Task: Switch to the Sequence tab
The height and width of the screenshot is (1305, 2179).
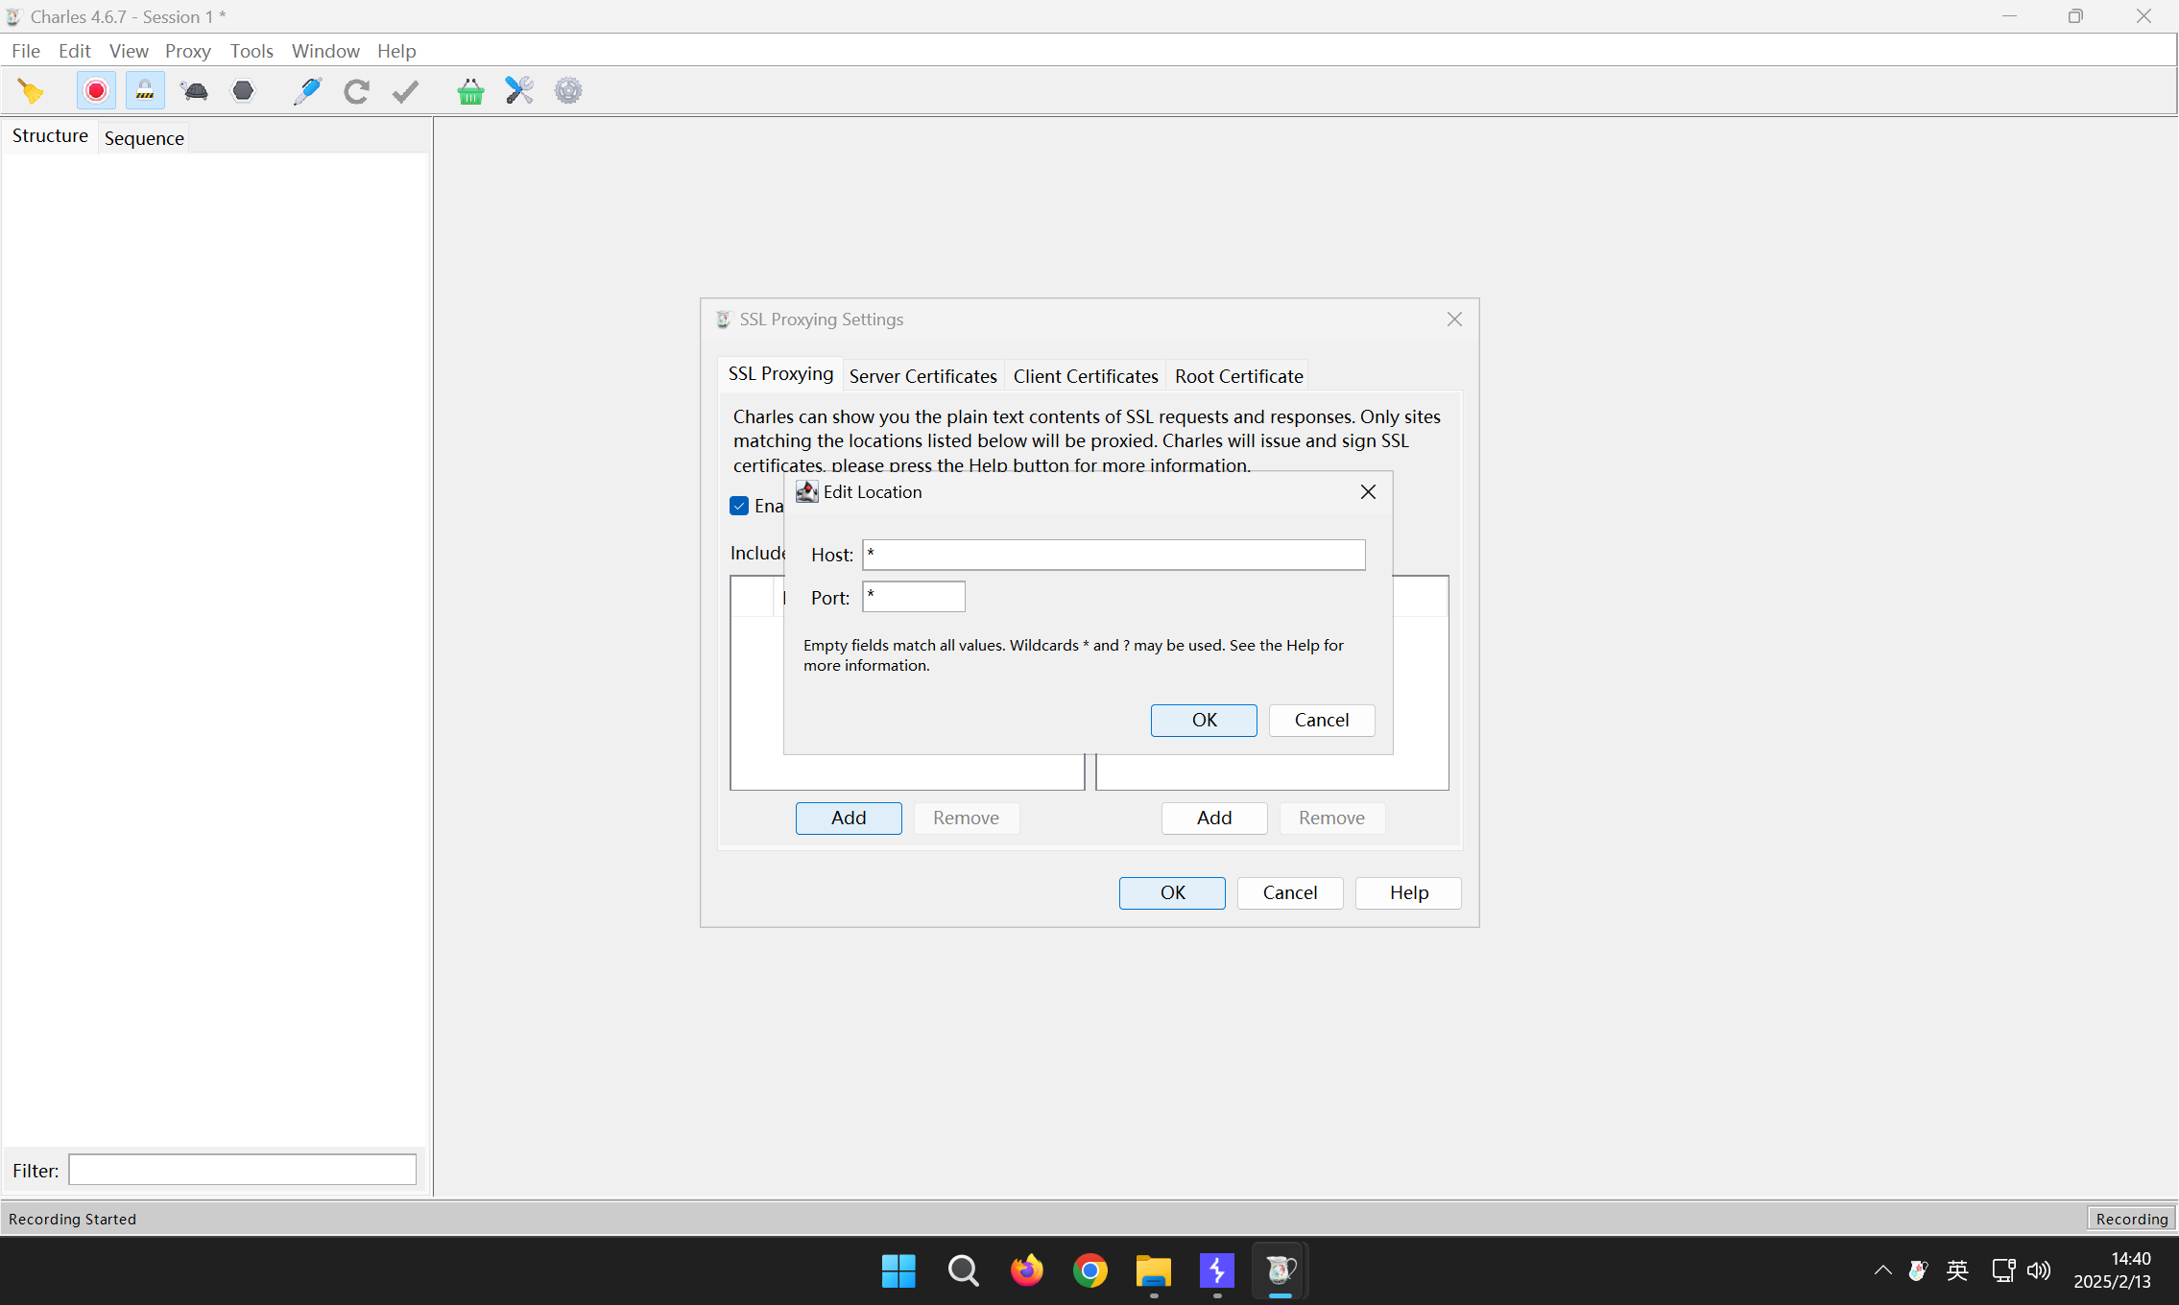Action: (x=144, y=138)
